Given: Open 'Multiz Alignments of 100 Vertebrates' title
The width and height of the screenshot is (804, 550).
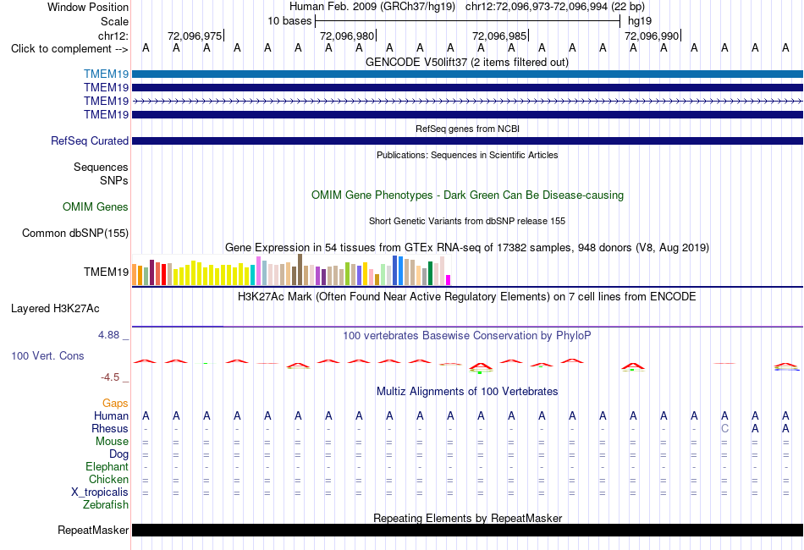Looking at the screenshot, I should click(467, 391).
